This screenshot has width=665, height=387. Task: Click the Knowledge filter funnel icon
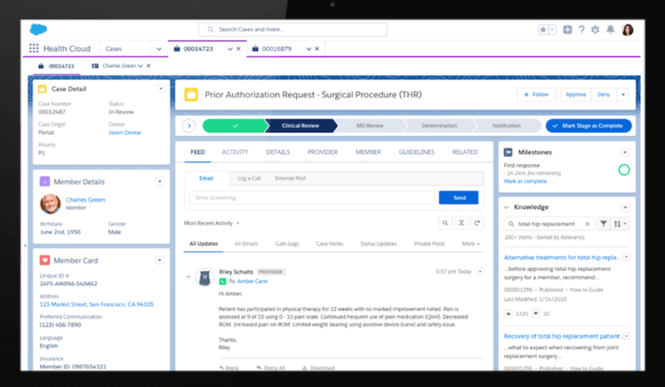point(603,224)
